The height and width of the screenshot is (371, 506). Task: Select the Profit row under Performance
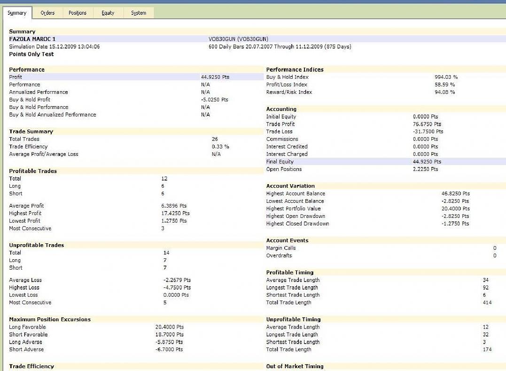pos(16,77)
